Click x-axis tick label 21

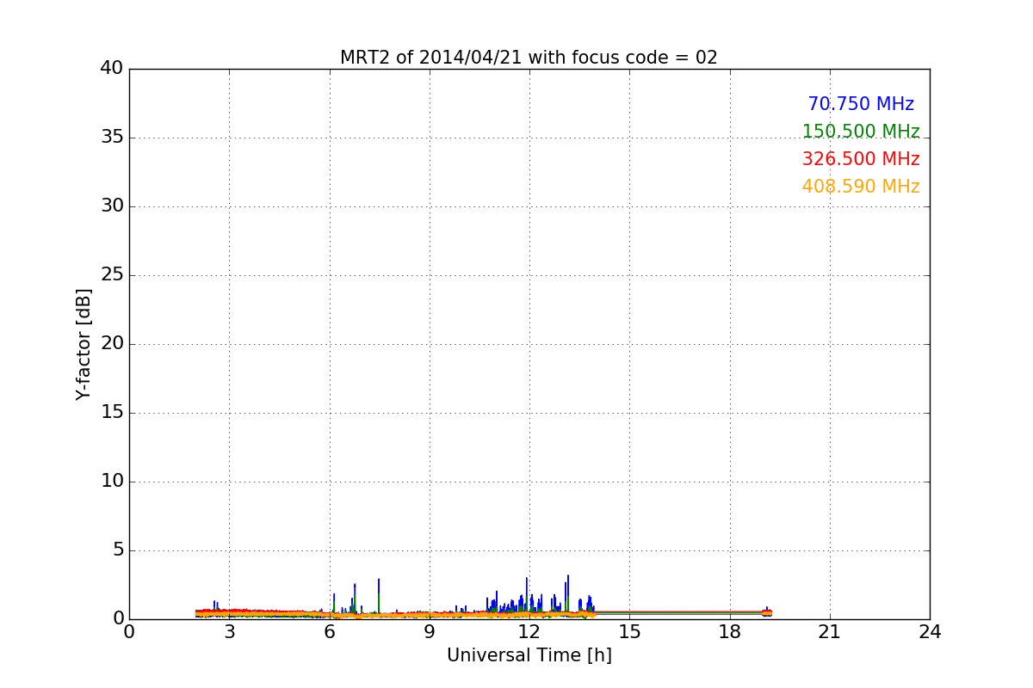(830, 632)
